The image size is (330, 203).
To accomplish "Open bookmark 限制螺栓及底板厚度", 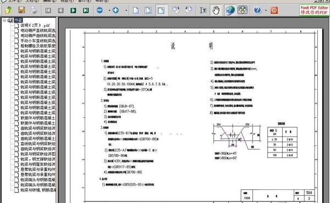I will coord(38,46).
